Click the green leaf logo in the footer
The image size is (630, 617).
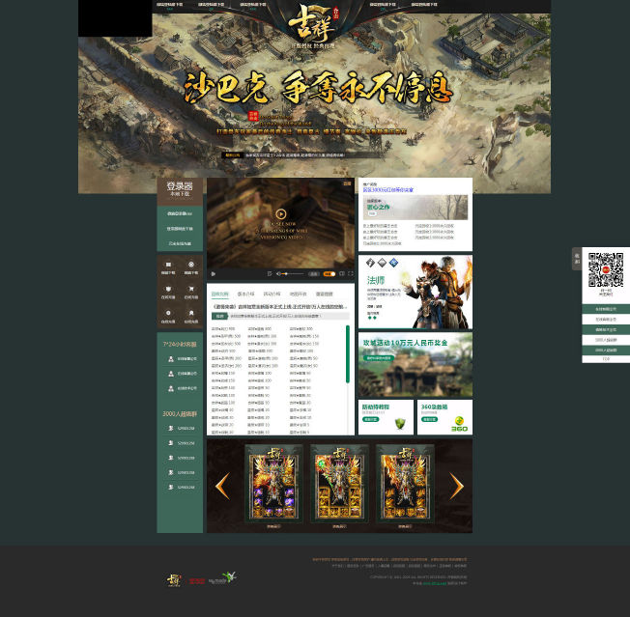(x=222, y=578)
